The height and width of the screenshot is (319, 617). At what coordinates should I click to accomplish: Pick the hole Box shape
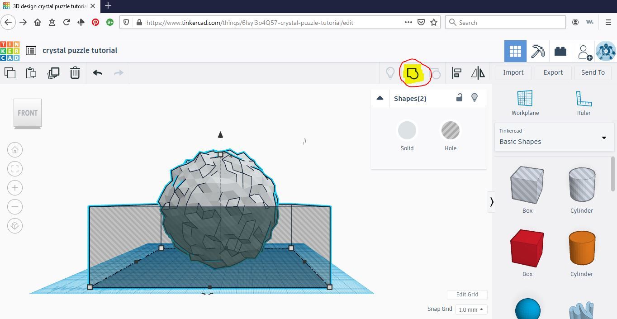point(527,185)
